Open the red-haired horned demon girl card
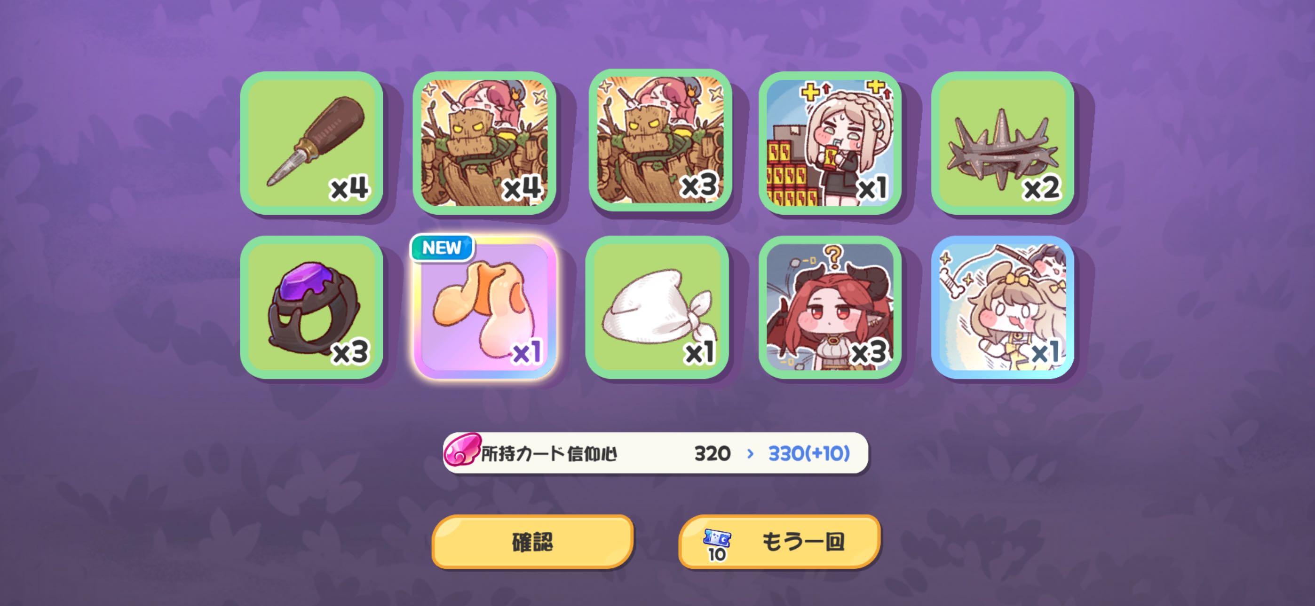 click(x=830, y=307)
